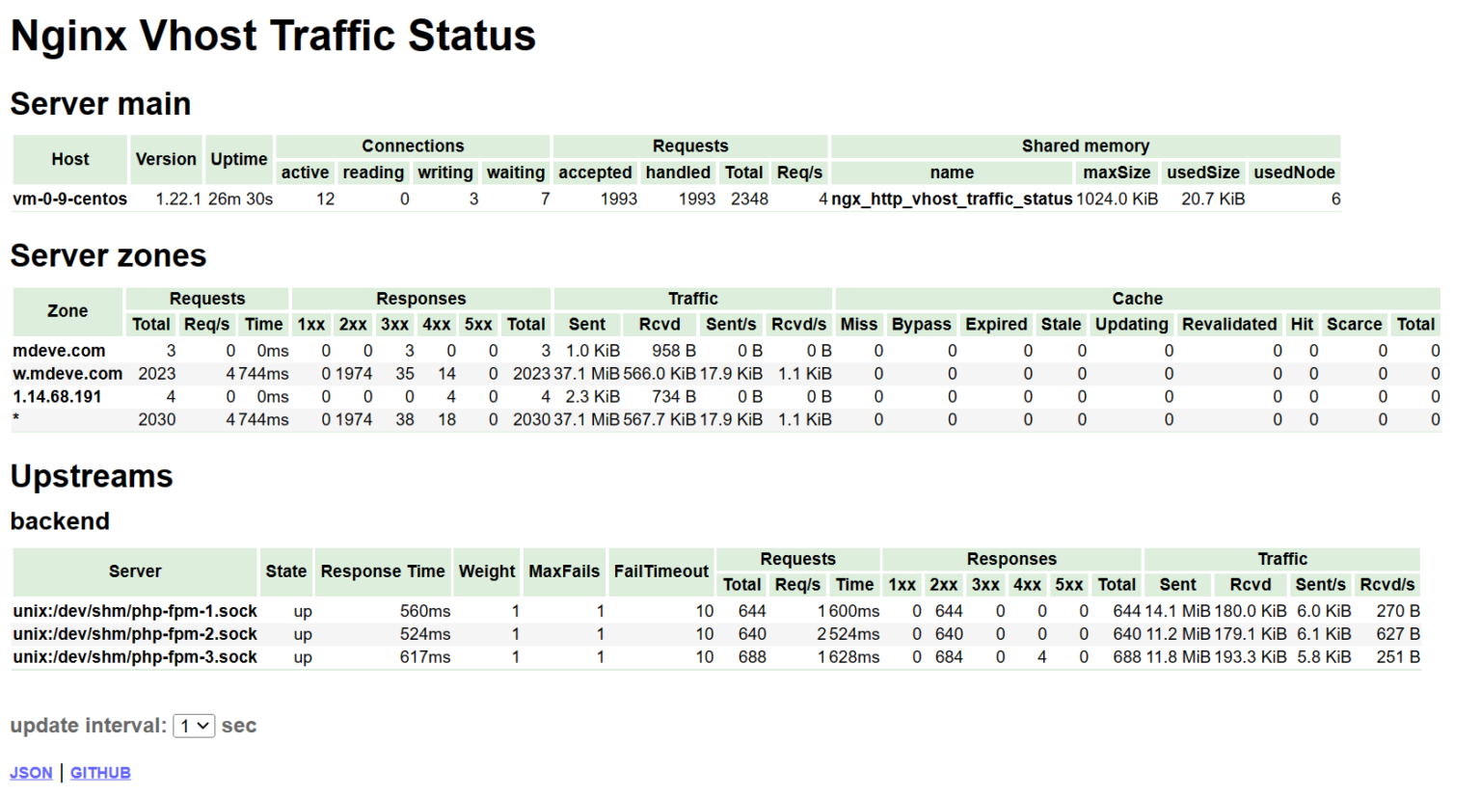Click the Response Time column header
The image size is (1481, 796).
pyautogui.click(x=383, y=571)
